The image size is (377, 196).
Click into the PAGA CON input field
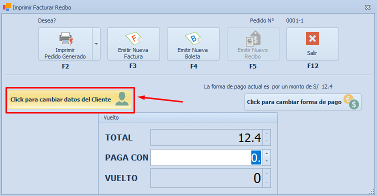207,157
